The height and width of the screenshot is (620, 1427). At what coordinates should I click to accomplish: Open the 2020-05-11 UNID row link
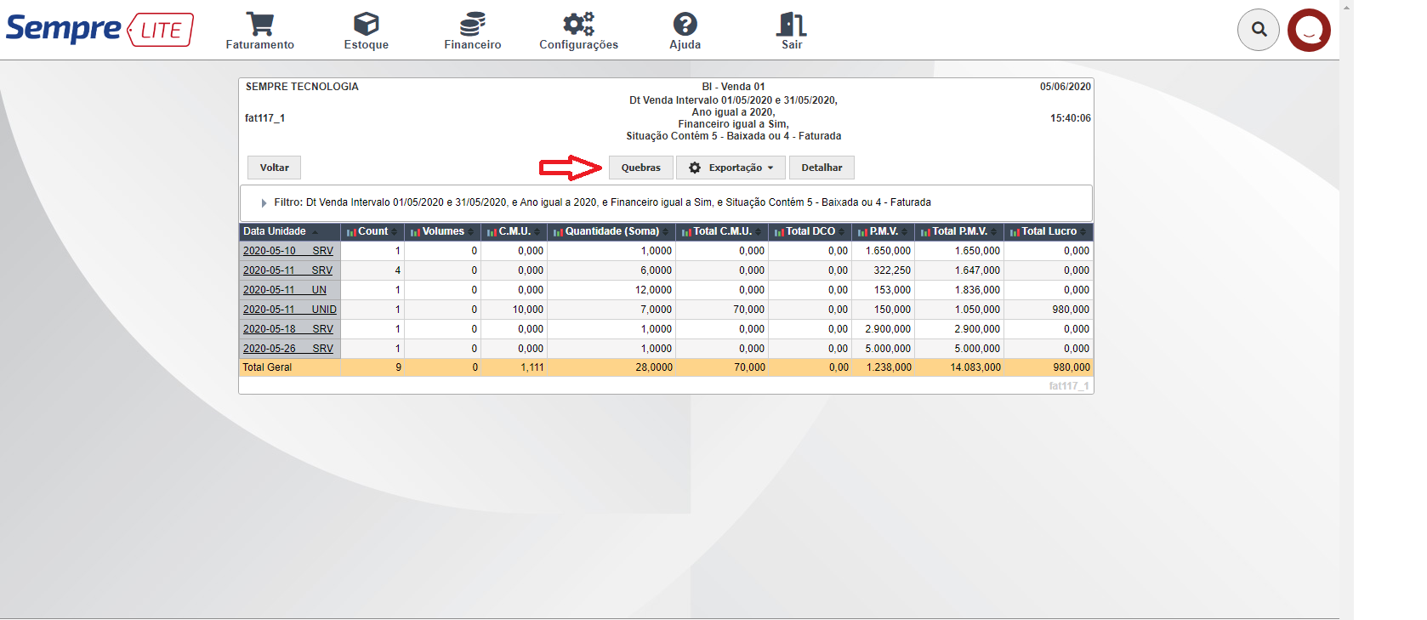(290, 310)
